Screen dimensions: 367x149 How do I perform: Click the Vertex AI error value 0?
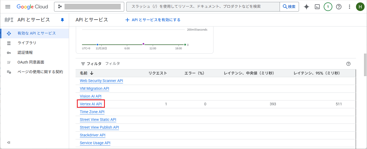(205, 104)
